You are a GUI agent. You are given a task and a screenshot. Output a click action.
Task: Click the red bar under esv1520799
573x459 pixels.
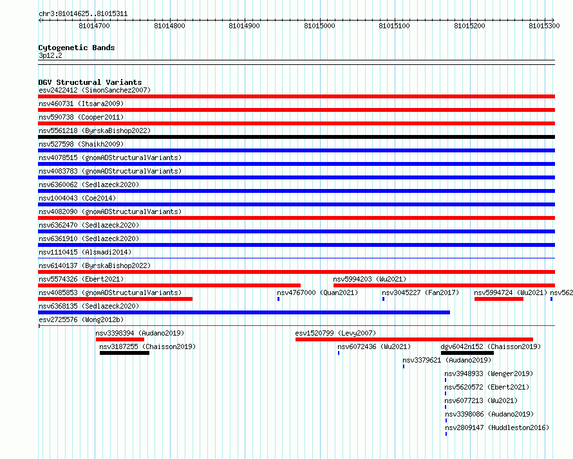414,339
